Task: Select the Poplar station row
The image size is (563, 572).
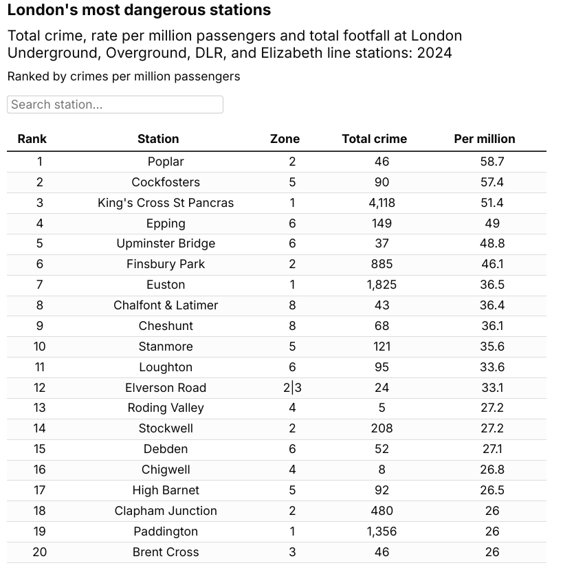Action: [x=277, y=162]
